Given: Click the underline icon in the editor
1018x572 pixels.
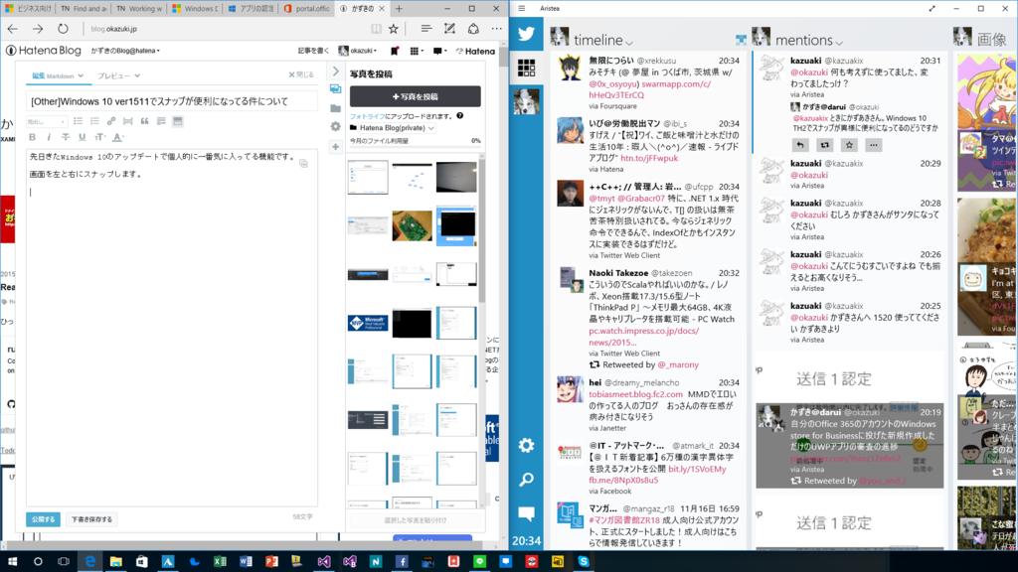Looking at the screenshot, I should (x=83, y=136).
